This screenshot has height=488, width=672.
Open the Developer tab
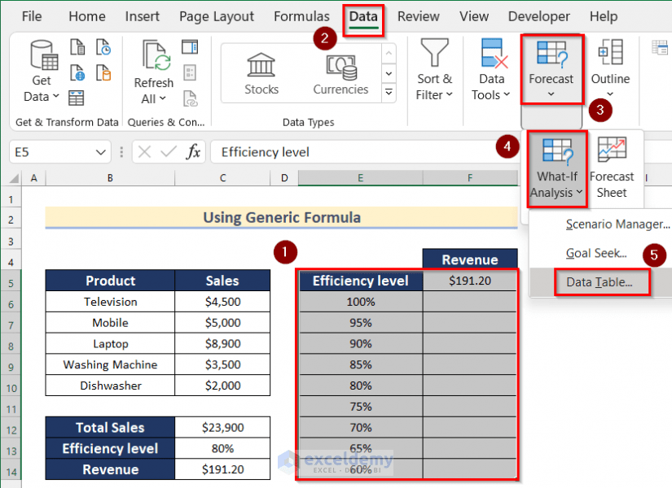click(x=538, y=16)
